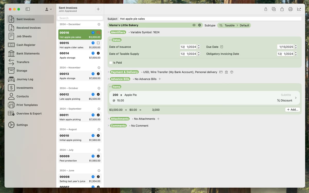This screenshot has width=309, height=193.
Task: Click the plus button to add invoice
Action: (98, 9)
